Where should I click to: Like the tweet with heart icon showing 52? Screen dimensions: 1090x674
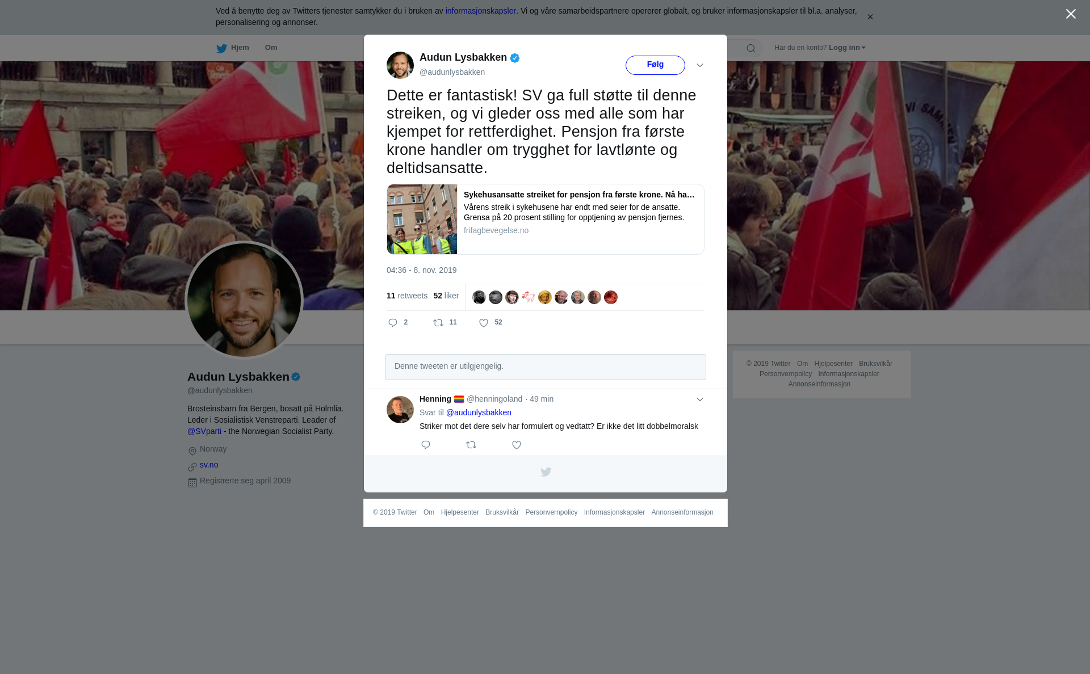(x=484, y=323)
